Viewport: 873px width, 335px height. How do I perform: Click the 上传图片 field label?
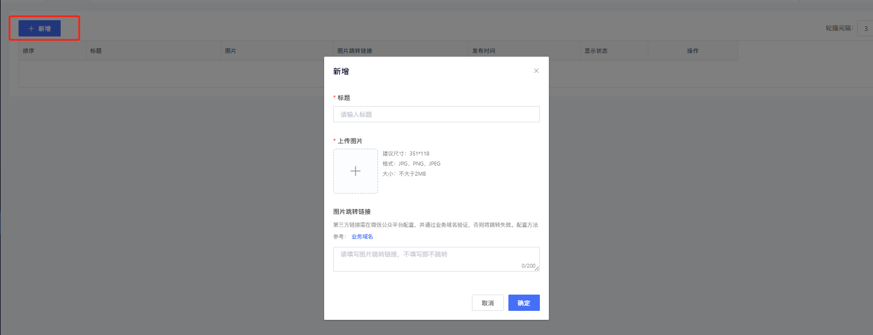[x=350, y=141]
